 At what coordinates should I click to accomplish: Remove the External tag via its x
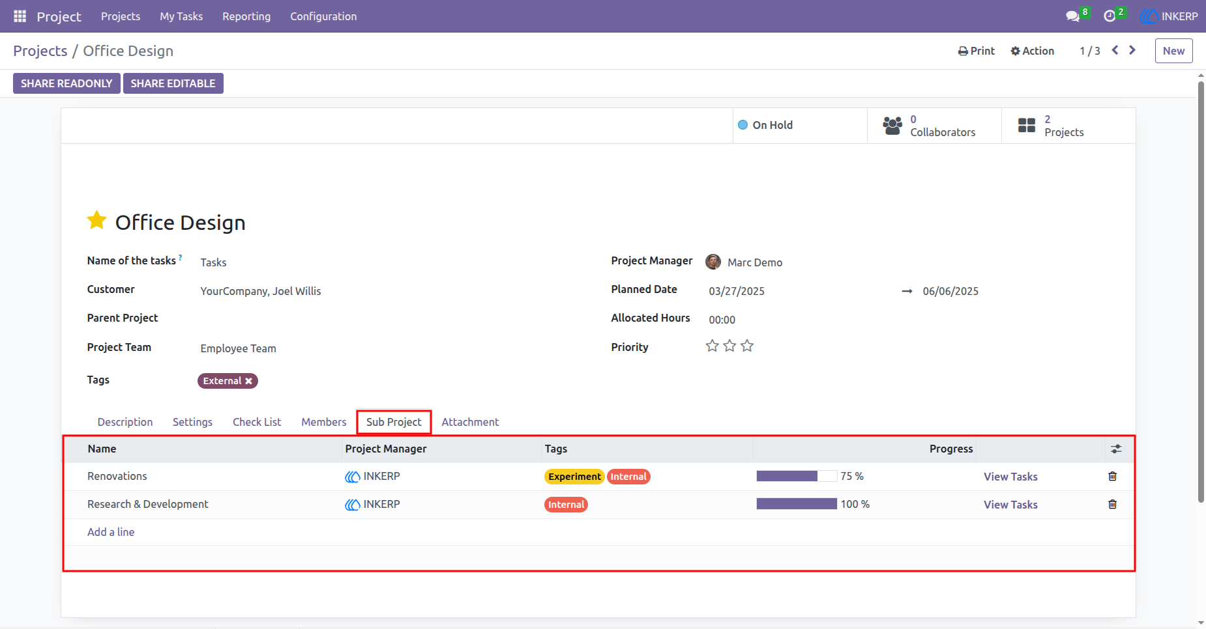pos(248,381)
